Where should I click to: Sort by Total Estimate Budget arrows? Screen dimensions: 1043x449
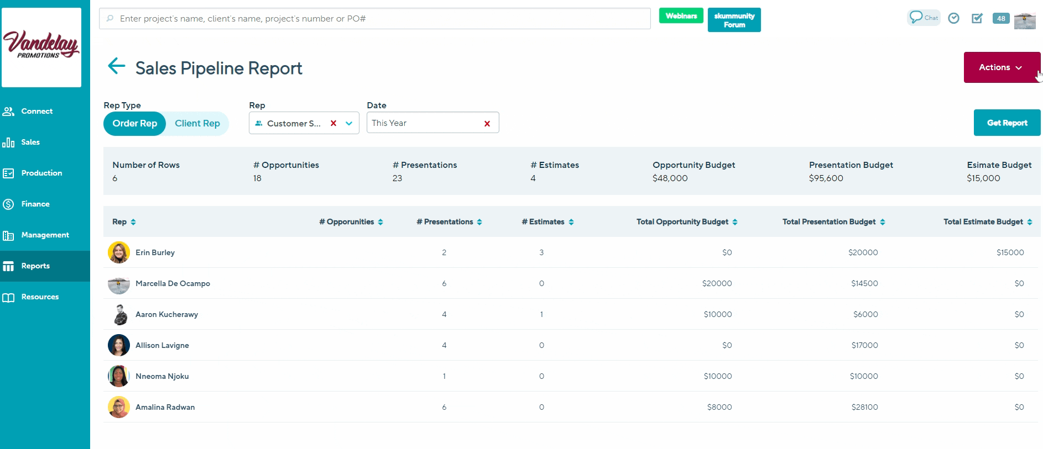click(x=1030, y=222)
